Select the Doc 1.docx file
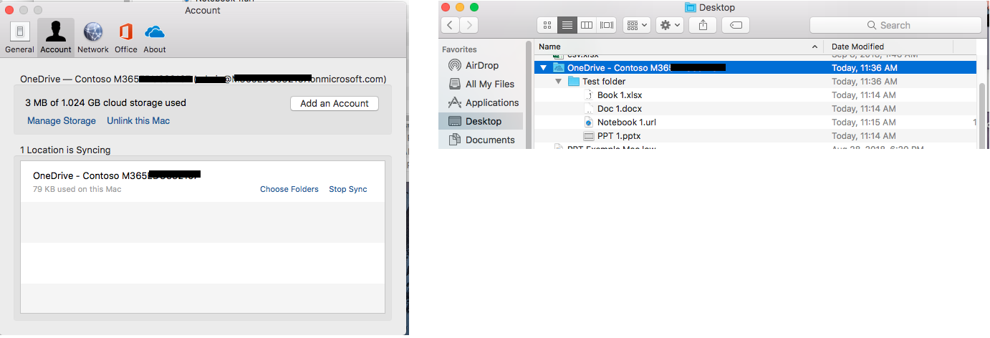This screenshot has height=338, width=990. pyautogui.click(x=755, y=109)
